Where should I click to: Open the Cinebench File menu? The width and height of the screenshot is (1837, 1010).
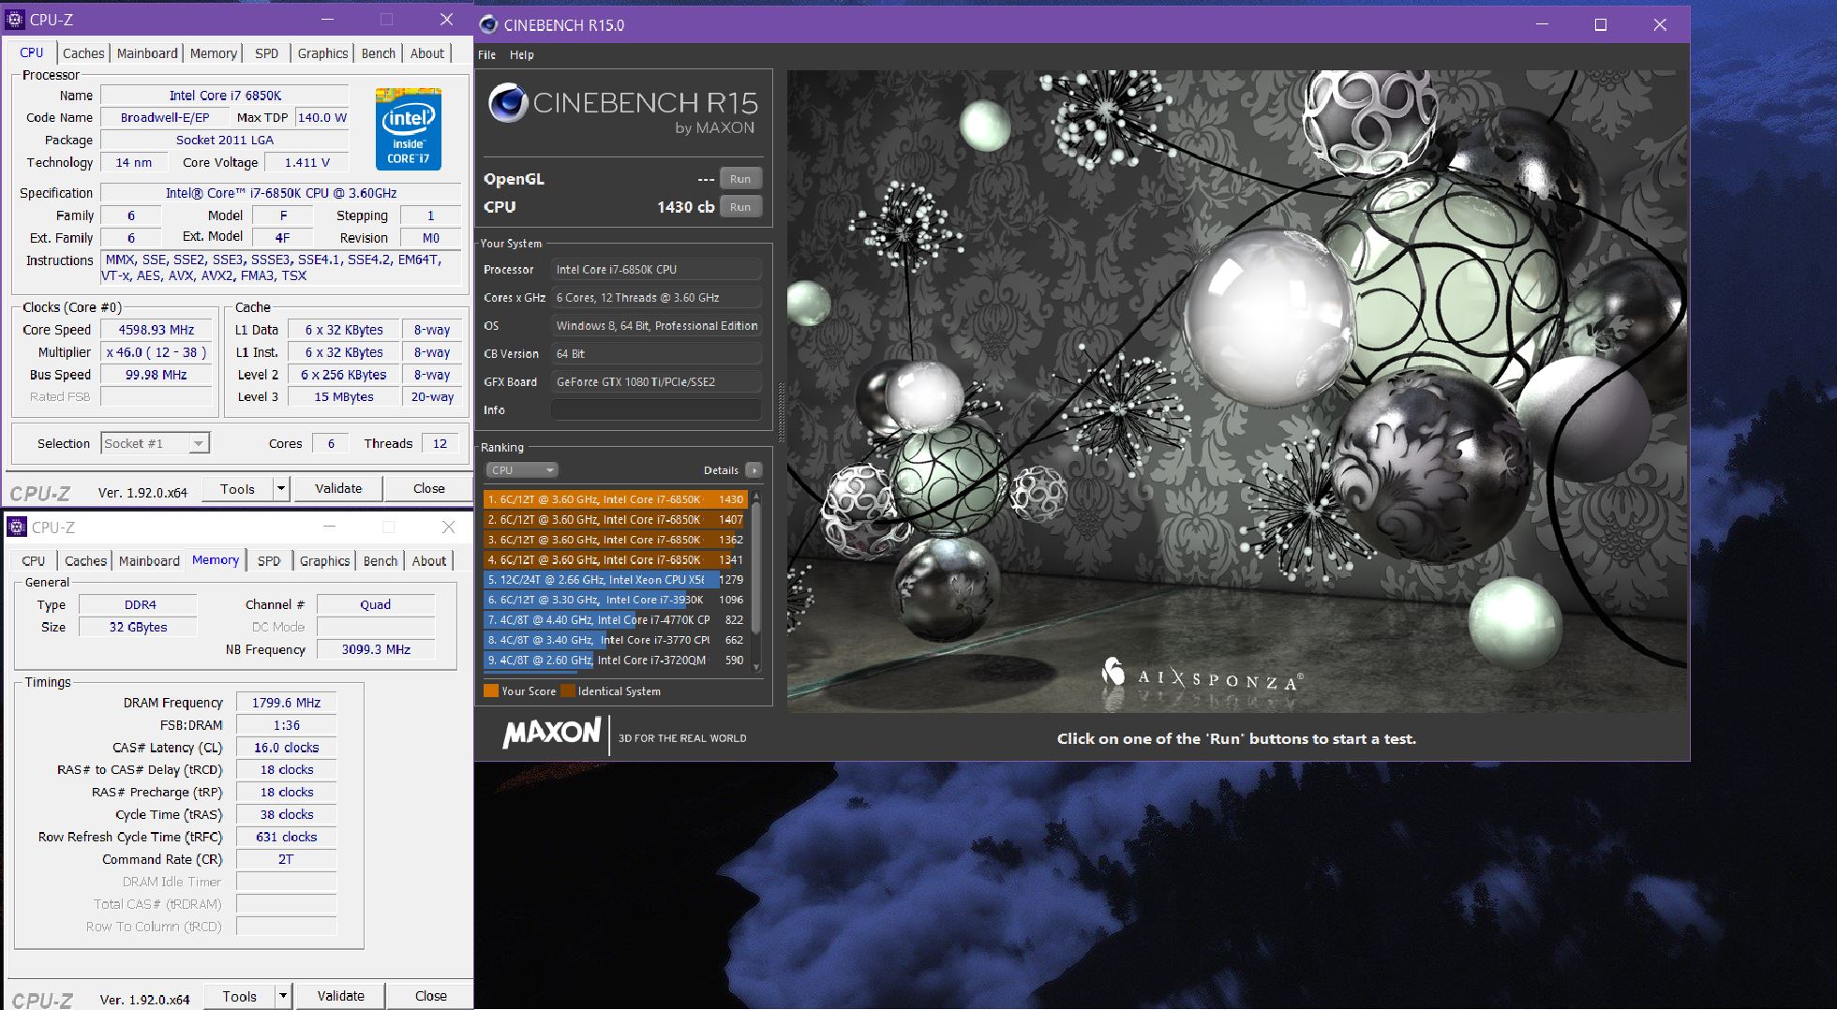click(x=487, y=54)
